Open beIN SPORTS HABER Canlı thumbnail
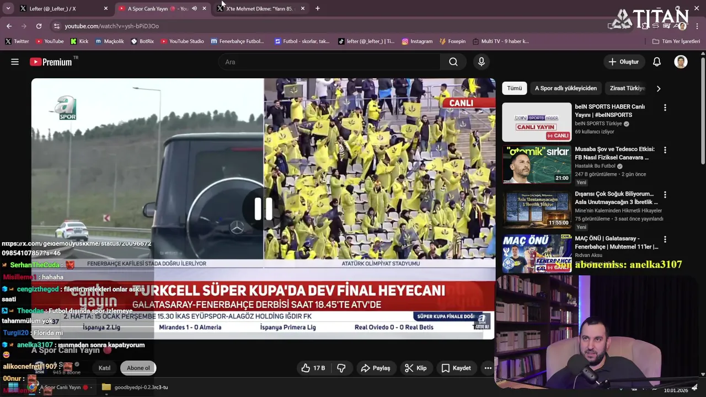 537,122
